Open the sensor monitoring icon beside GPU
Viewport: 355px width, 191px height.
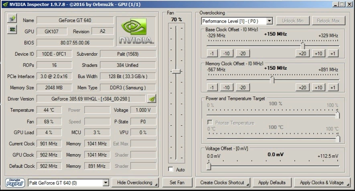(x=12, y=30)
